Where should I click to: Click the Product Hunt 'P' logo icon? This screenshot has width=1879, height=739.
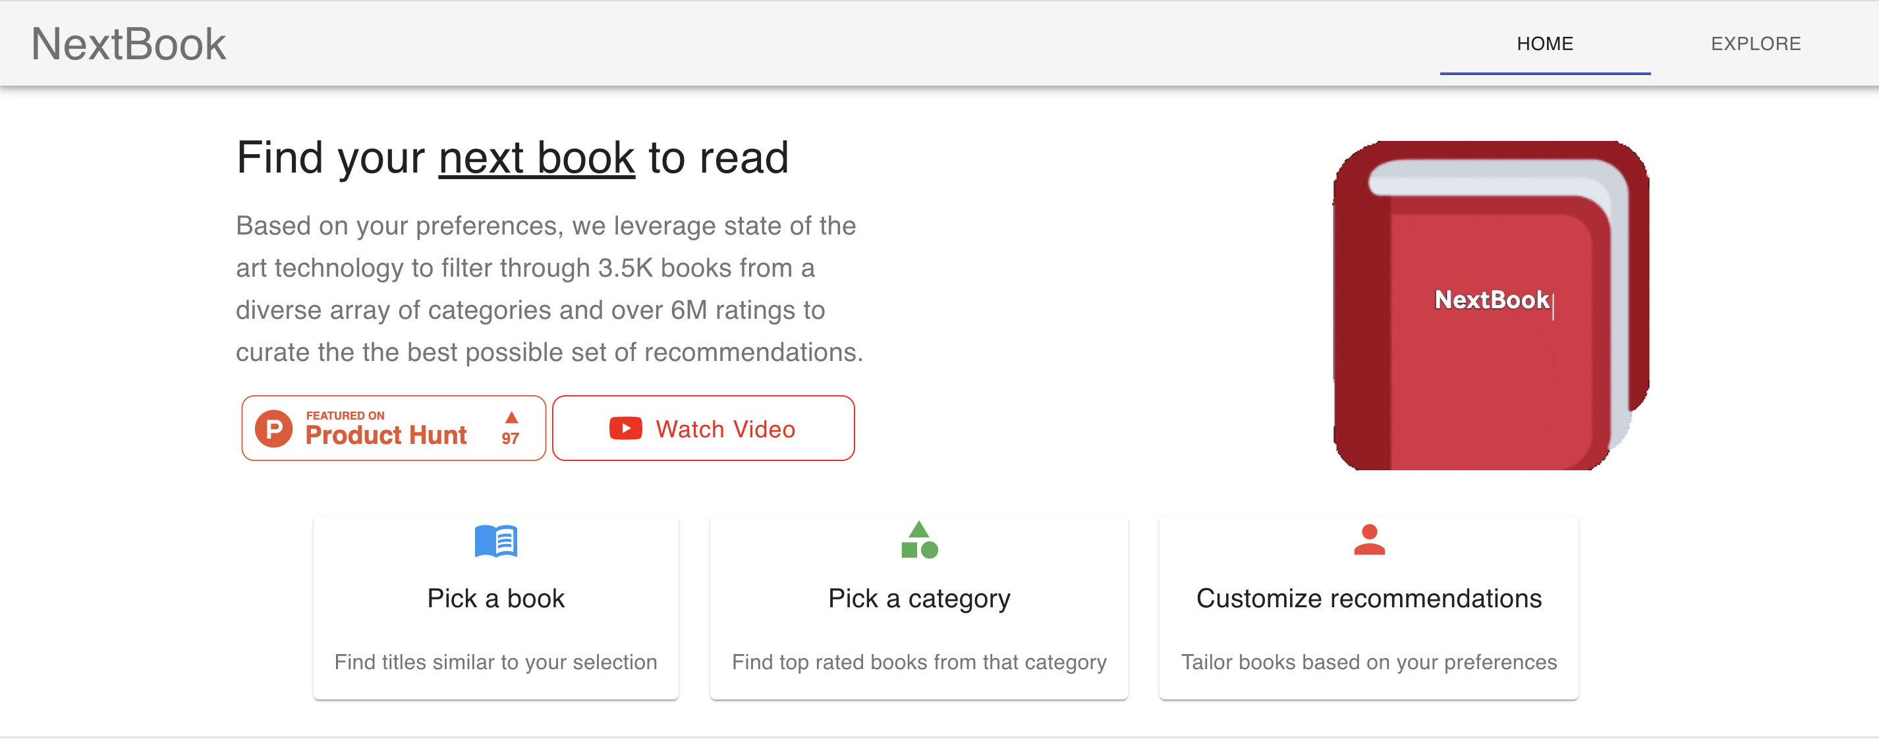point(273,429)
